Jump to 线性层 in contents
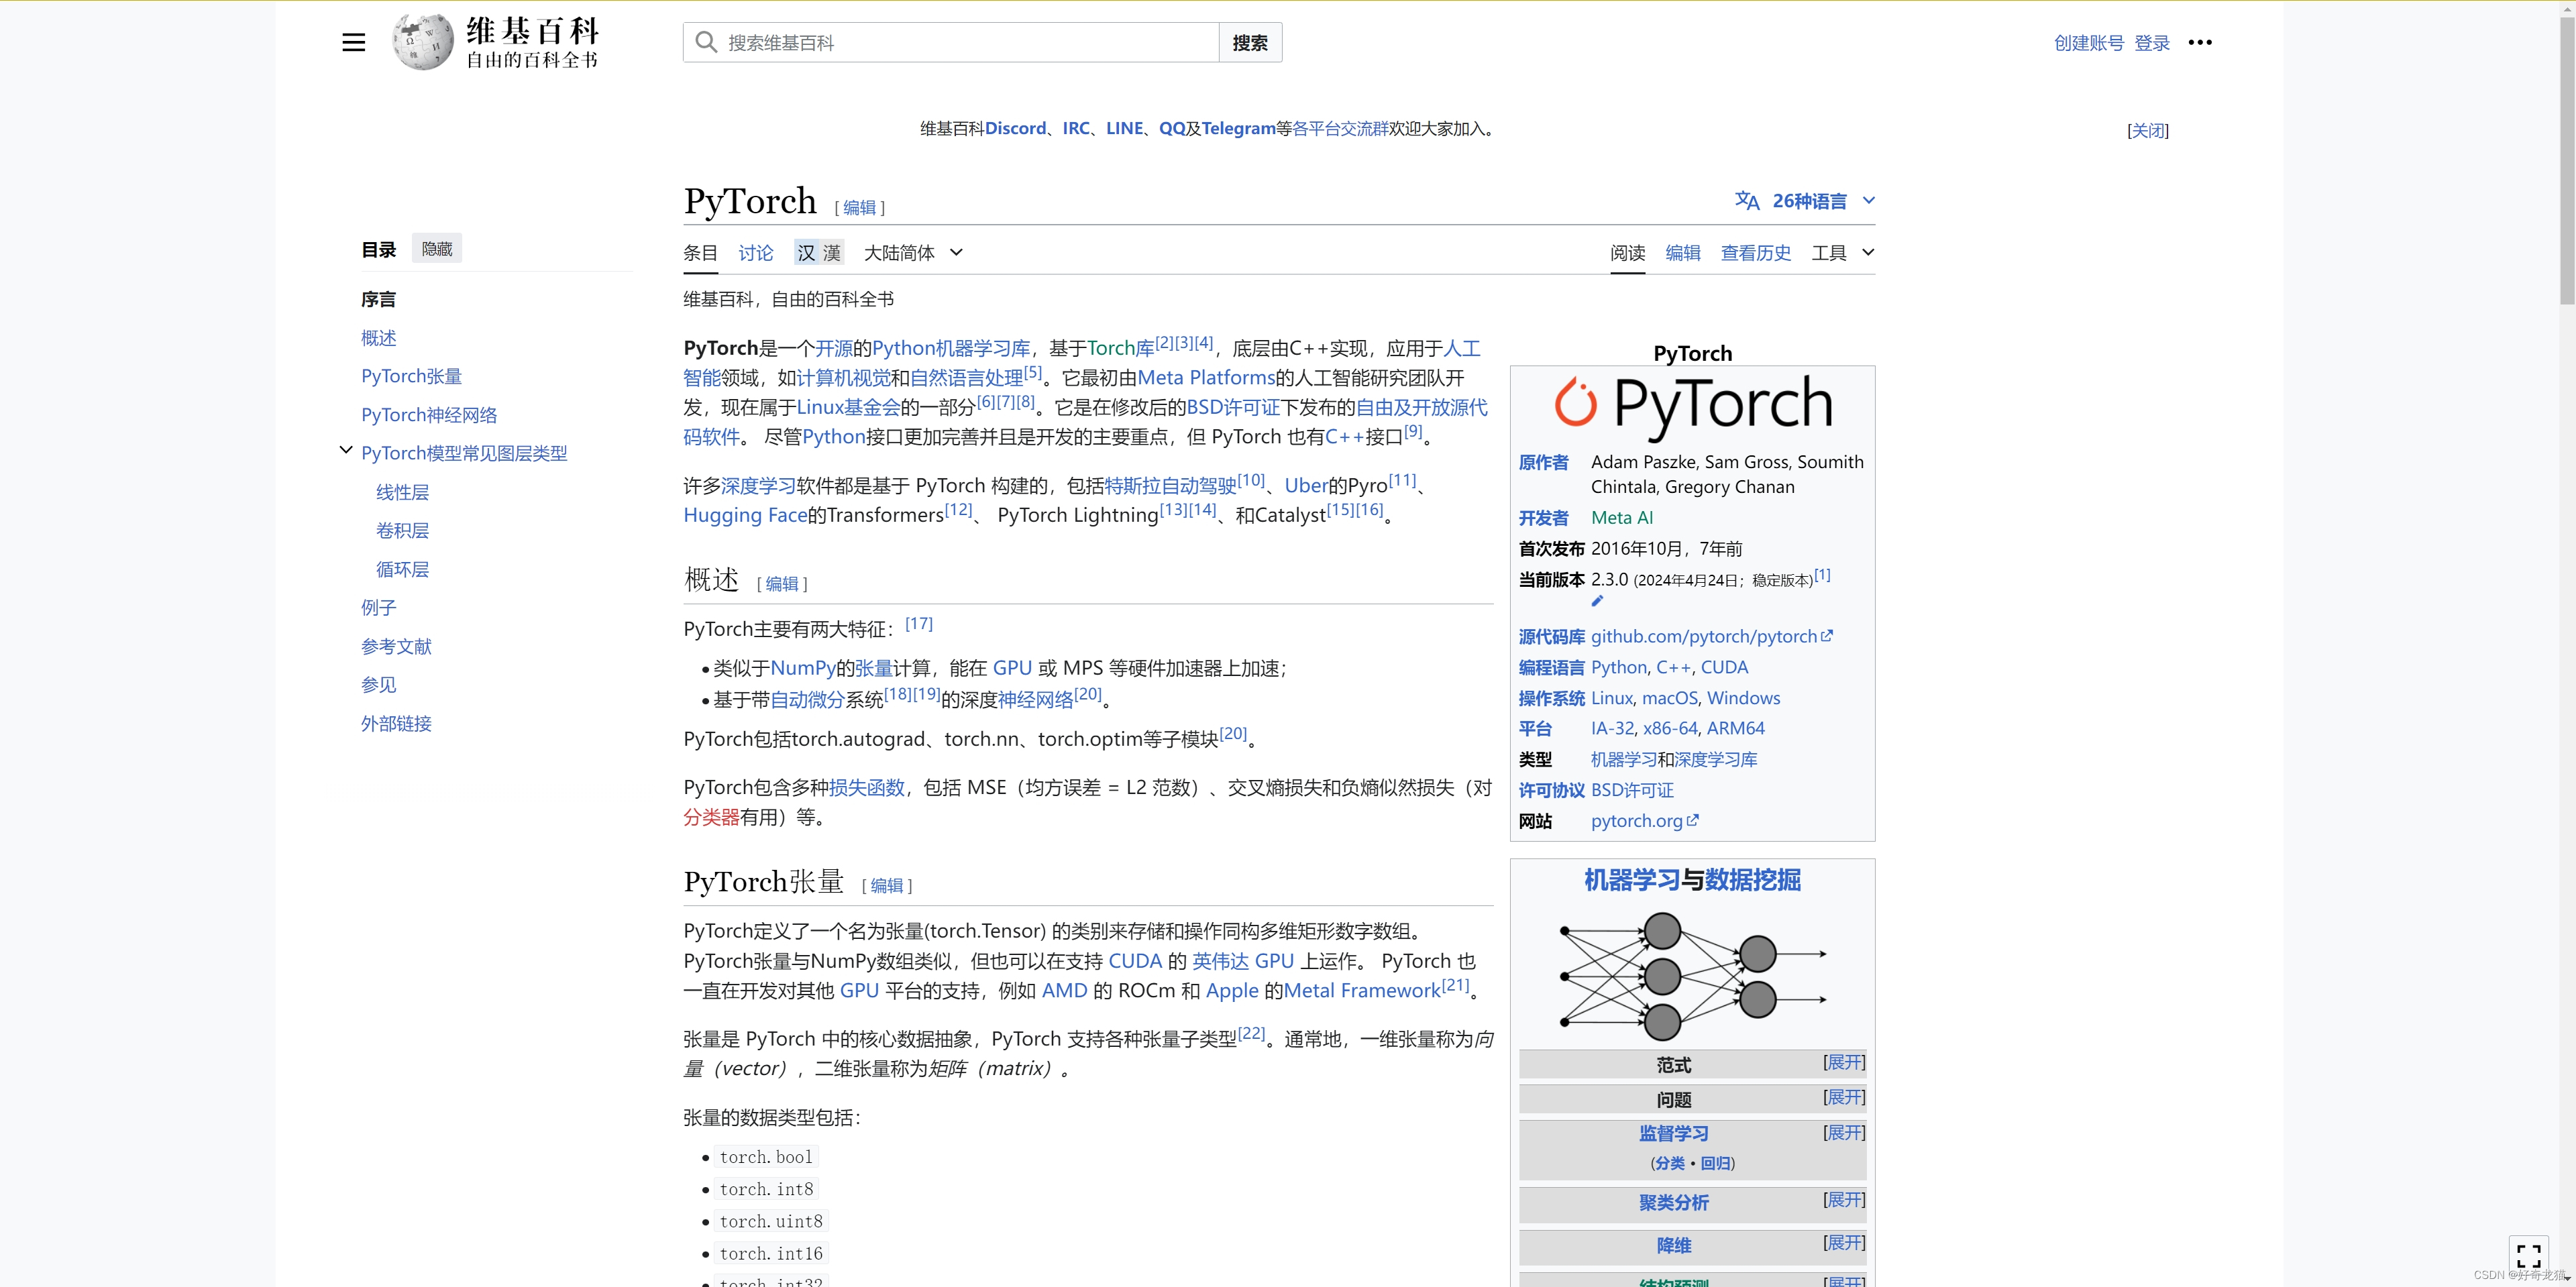This screenshot has width=2576, height=1287. point(402,492)
